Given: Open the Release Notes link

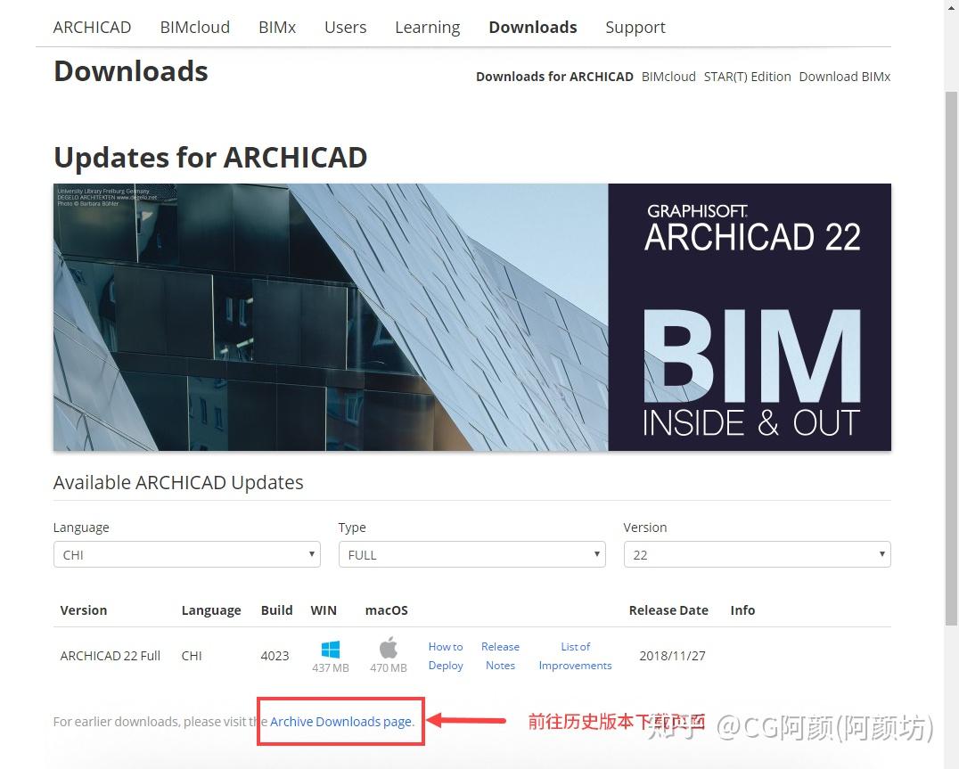Looking at the screenshot, I should [x=500, y=655].
